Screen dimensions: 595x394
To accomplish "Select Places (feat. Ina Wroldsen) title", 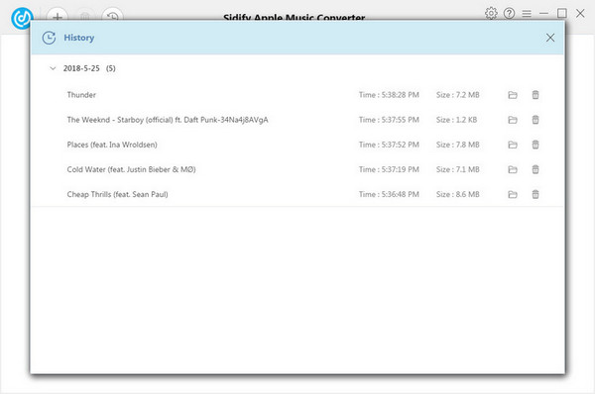I will coord(112,145).
